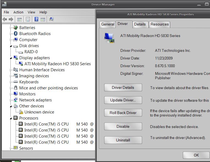Click the RAID-0 drive icon
This screenshot has width=210, height=162.
(21, 52)
